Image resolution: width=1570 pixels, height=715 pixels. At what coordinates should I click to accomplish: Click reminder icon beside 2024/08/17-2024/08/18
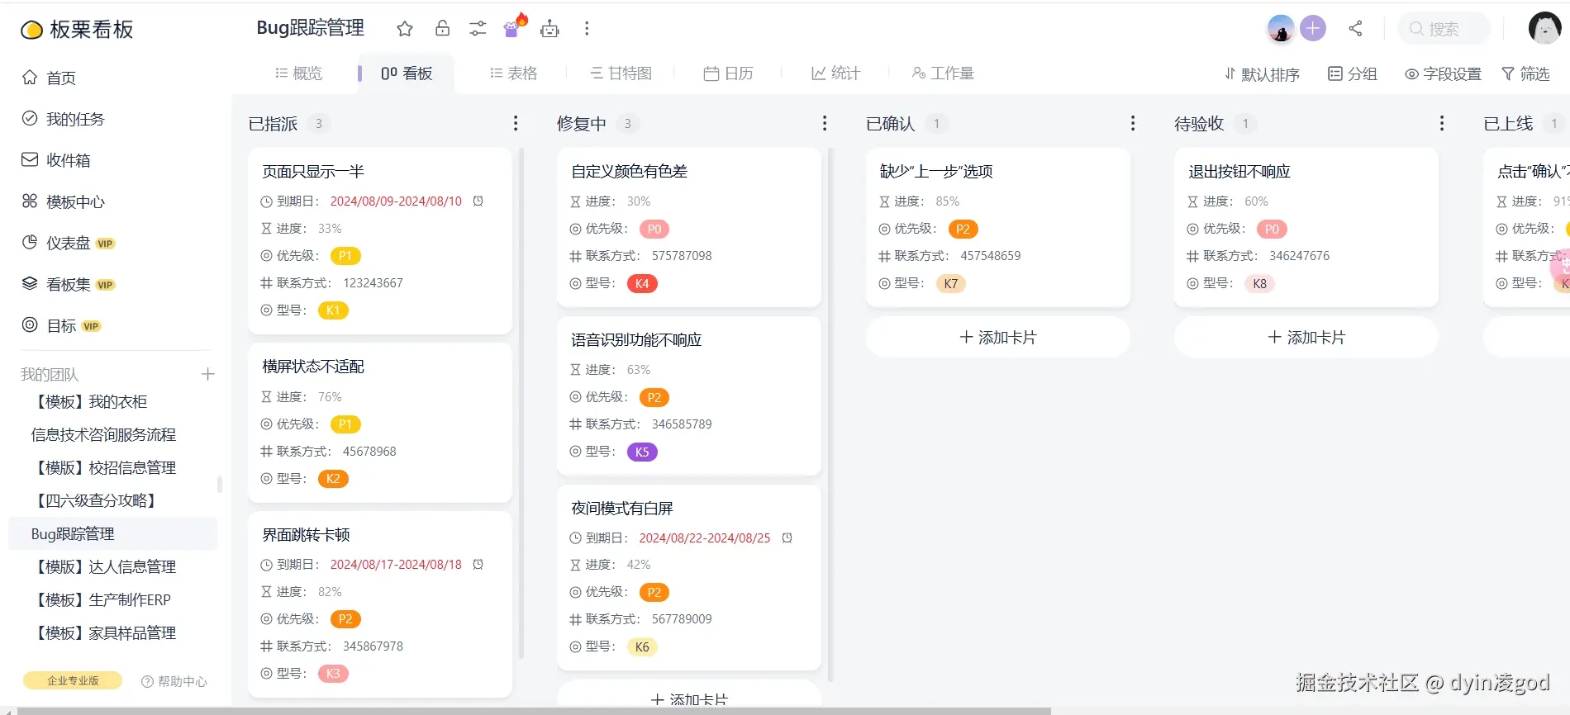(478, 565)
